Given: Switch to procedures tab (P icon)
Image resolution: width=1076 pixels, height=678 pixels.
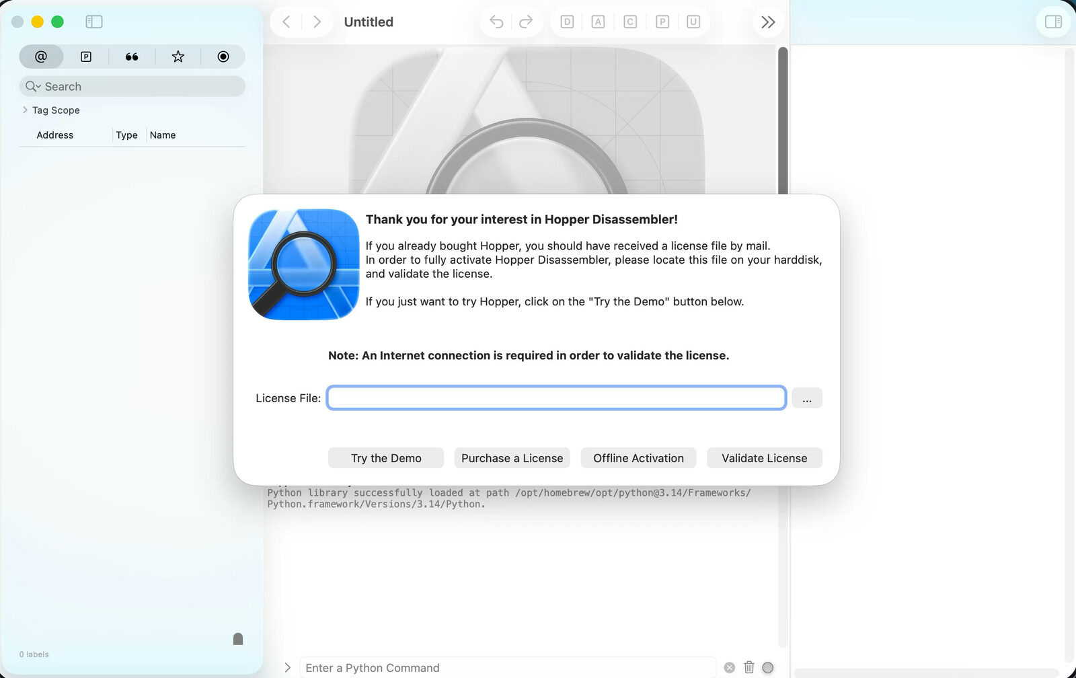Looking at the screenshot, I should click(x=86, y=57).
